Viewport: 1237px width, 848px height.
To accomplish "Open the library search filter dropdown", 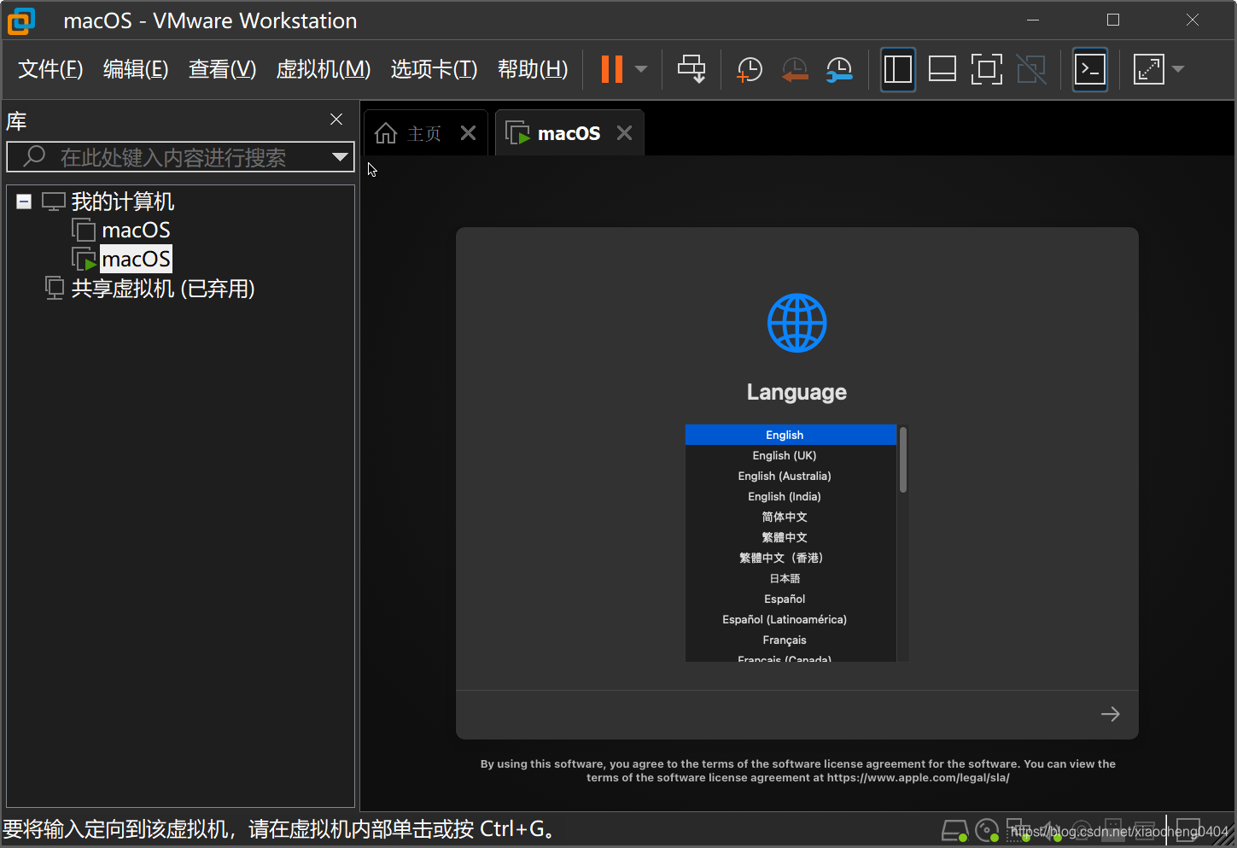I will [x=341, y=157].
